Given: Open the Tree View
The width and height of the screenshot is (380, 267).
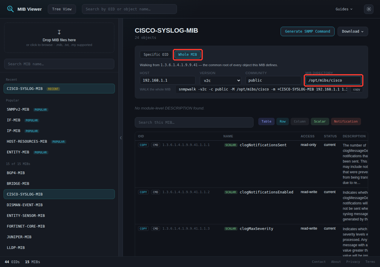Looking at the screenshot, I should 62,9.
